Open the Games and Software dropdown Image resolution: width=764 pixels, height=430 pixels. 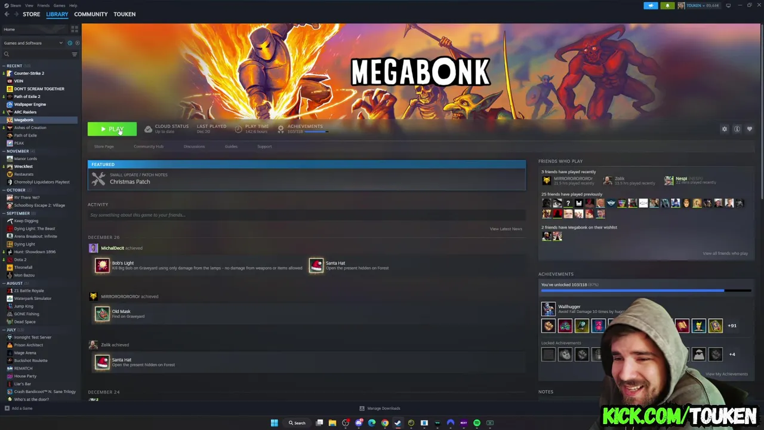click(33, 43)
